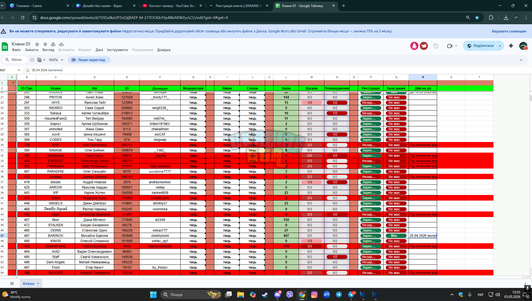Click the bookmark star in address bar
The height and width of the screenshot is (301, 532).
477,18
